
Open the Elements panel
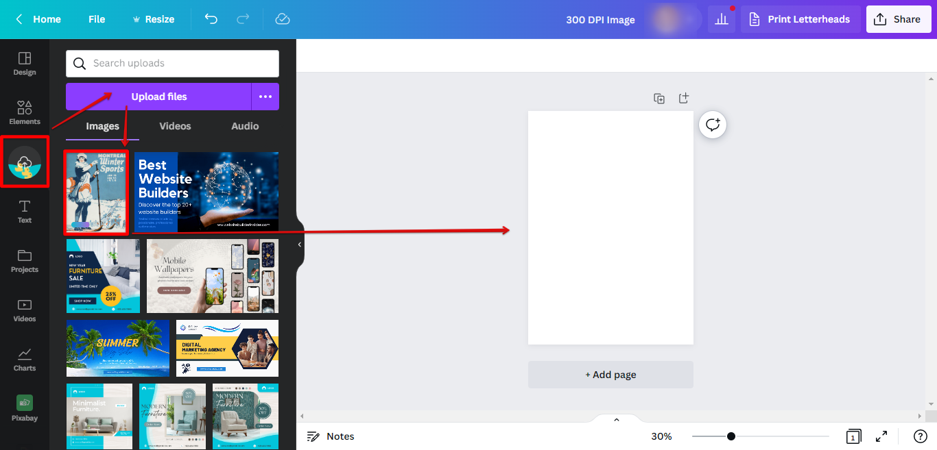tap(24, 112)
